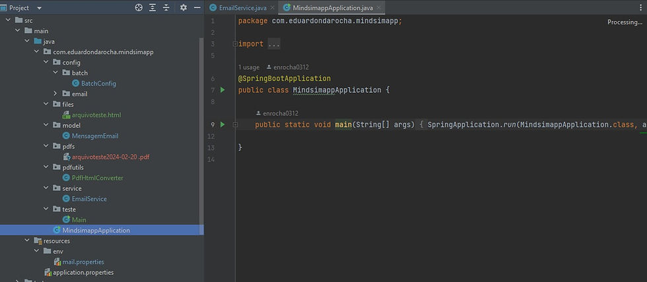
Task: Expand all icon in Project toolbar
Action: point(153,8)
